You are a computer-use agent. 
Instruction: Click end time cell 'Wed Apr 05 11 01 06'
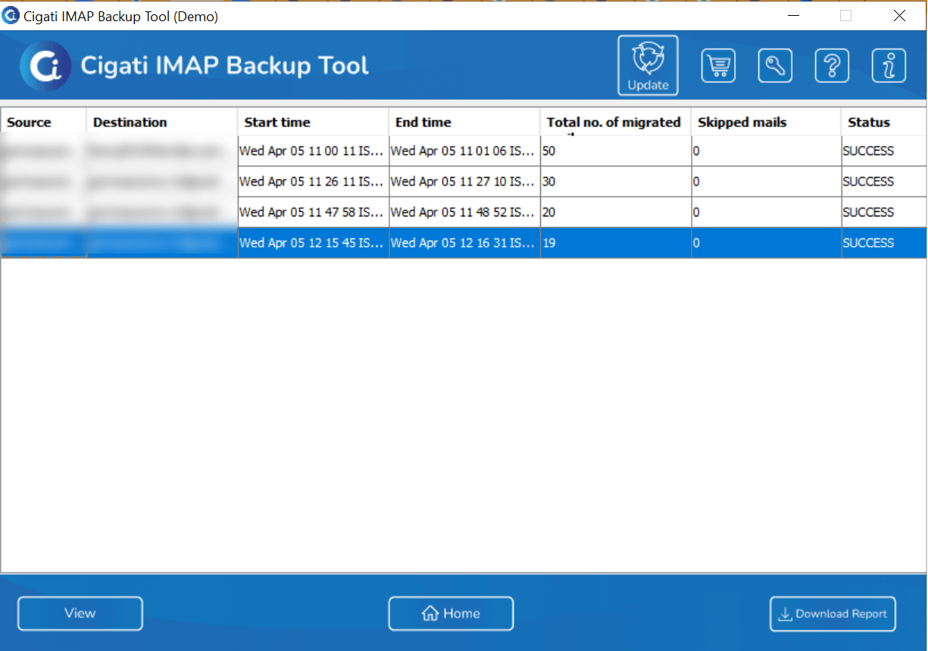tap(464, 151)
